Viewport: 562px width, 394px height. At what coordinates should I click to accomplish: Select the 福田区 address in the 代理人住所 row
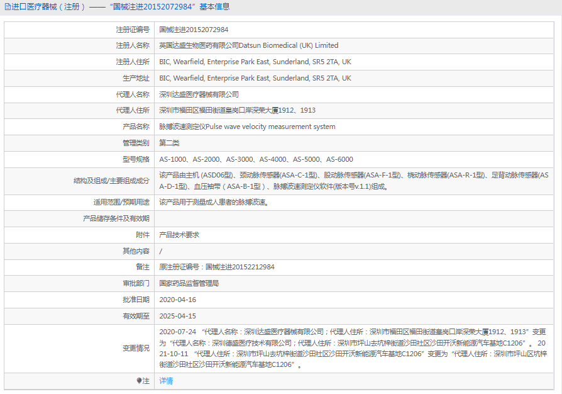(237, 111)
